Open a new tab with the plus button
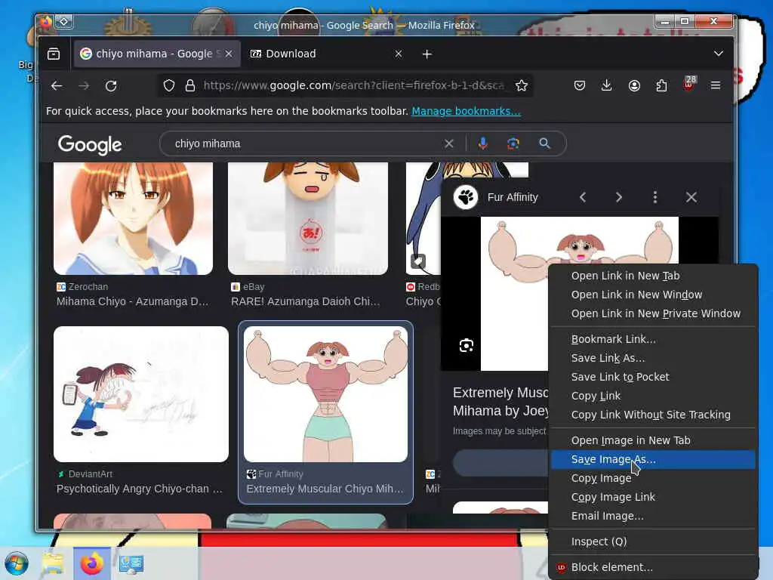The image size is (773, 580). pos(427,54)
